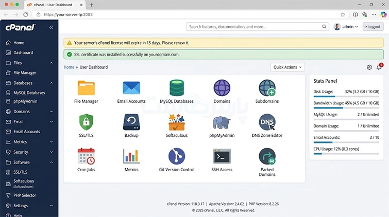Expand the Domains section in sidebar
Screen dimensions: 389x217
(52, 112)
